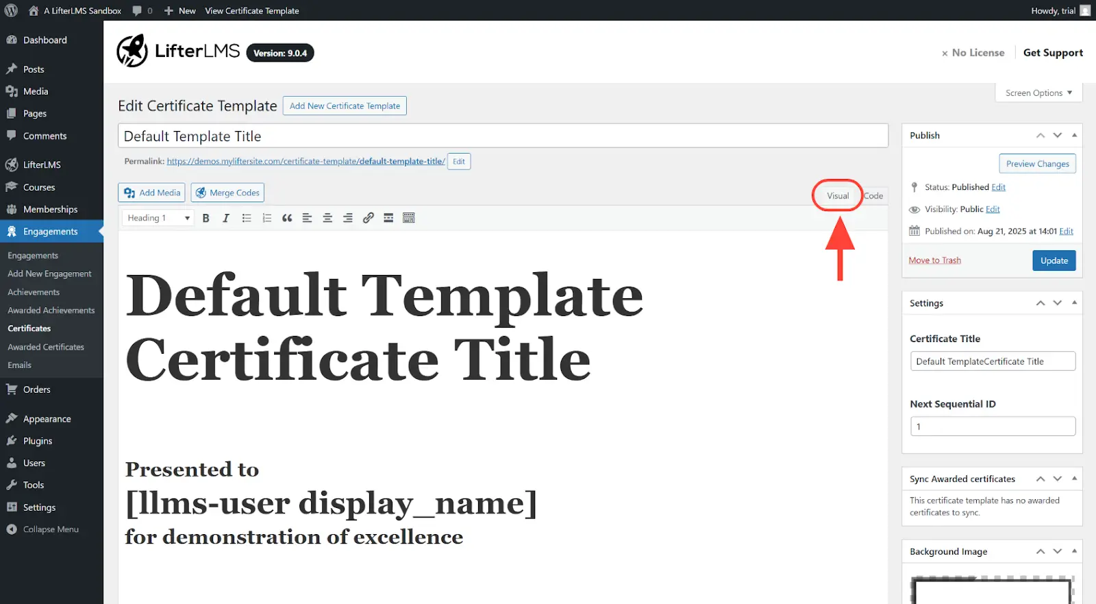Open Posts in the sidebar
Screen dimensions: 1096x604
51,69
